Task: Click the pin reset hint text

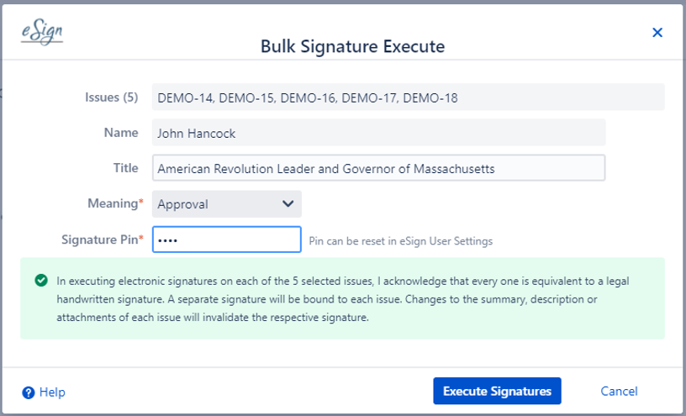Action: coord(401,241)
